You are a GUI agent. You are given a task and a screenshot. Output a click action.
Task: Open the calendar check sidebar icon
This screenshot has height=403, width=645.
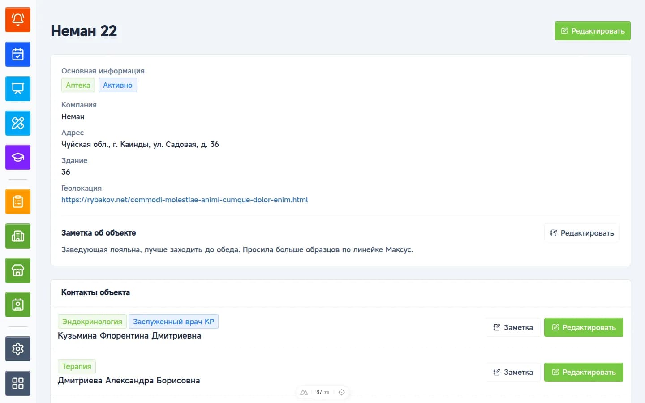tap(18, 54)
